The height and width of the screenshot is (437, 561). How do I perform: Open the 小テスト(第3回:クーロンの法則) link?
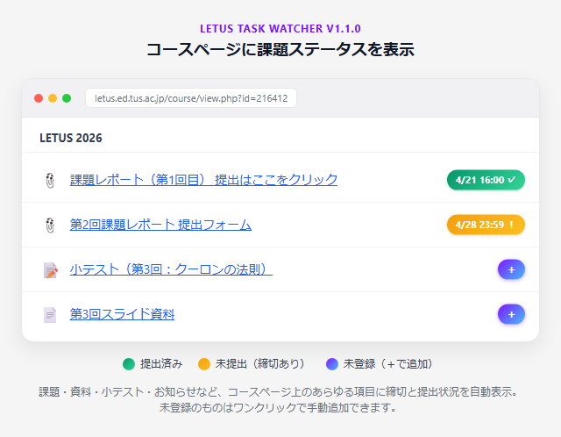pos(171,269)
